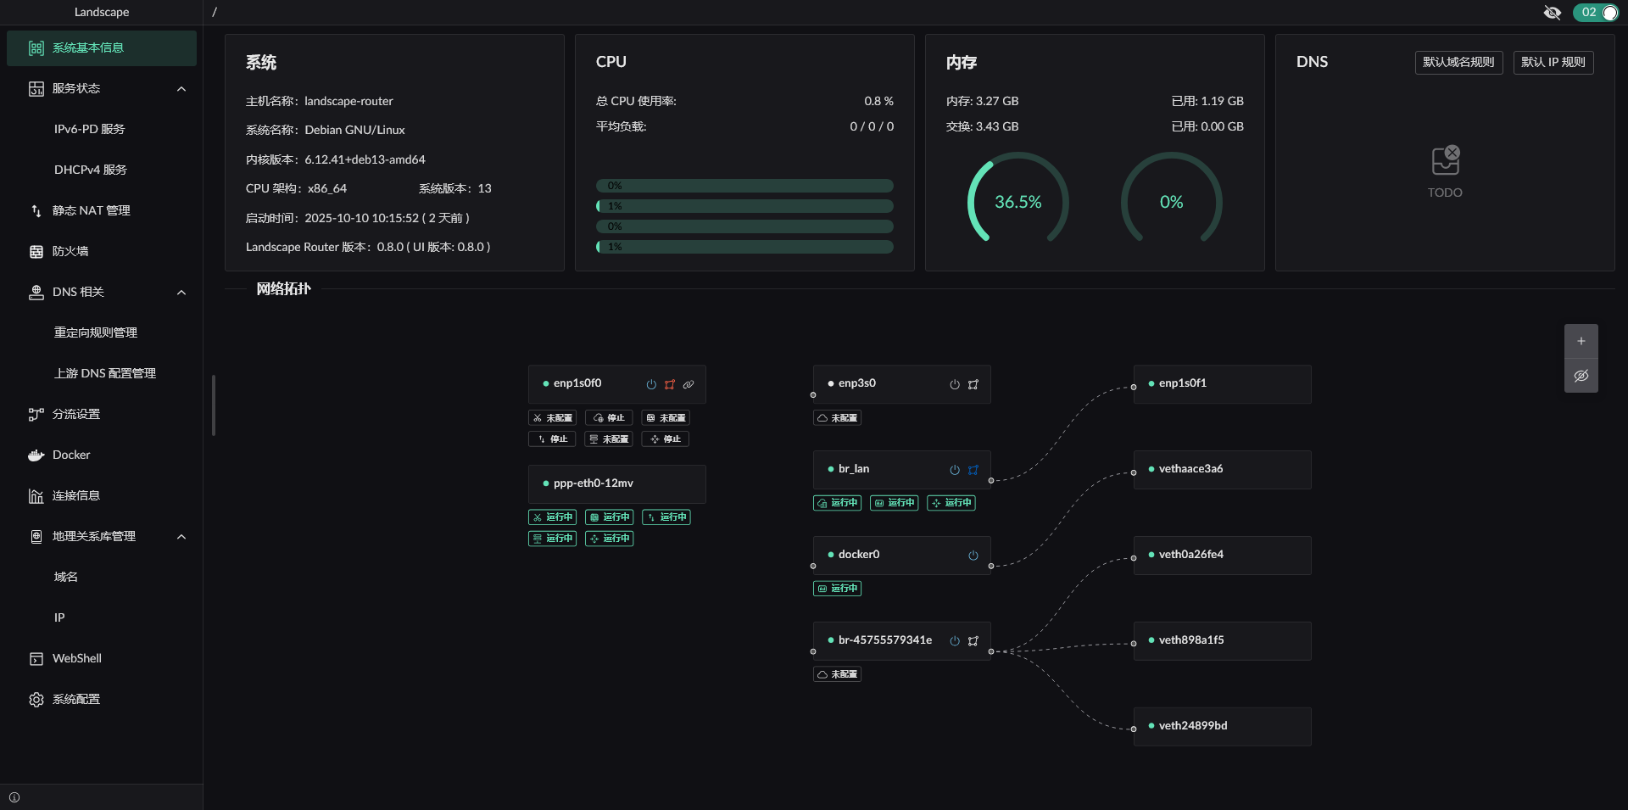Click the plus button in topology controls

point(1581,341)
